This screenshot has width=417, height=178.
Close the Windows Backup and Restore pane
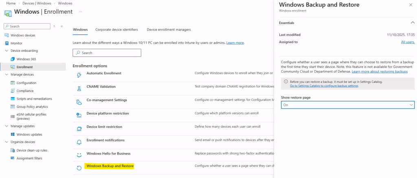pyautogui.click(x=410, y=4)
